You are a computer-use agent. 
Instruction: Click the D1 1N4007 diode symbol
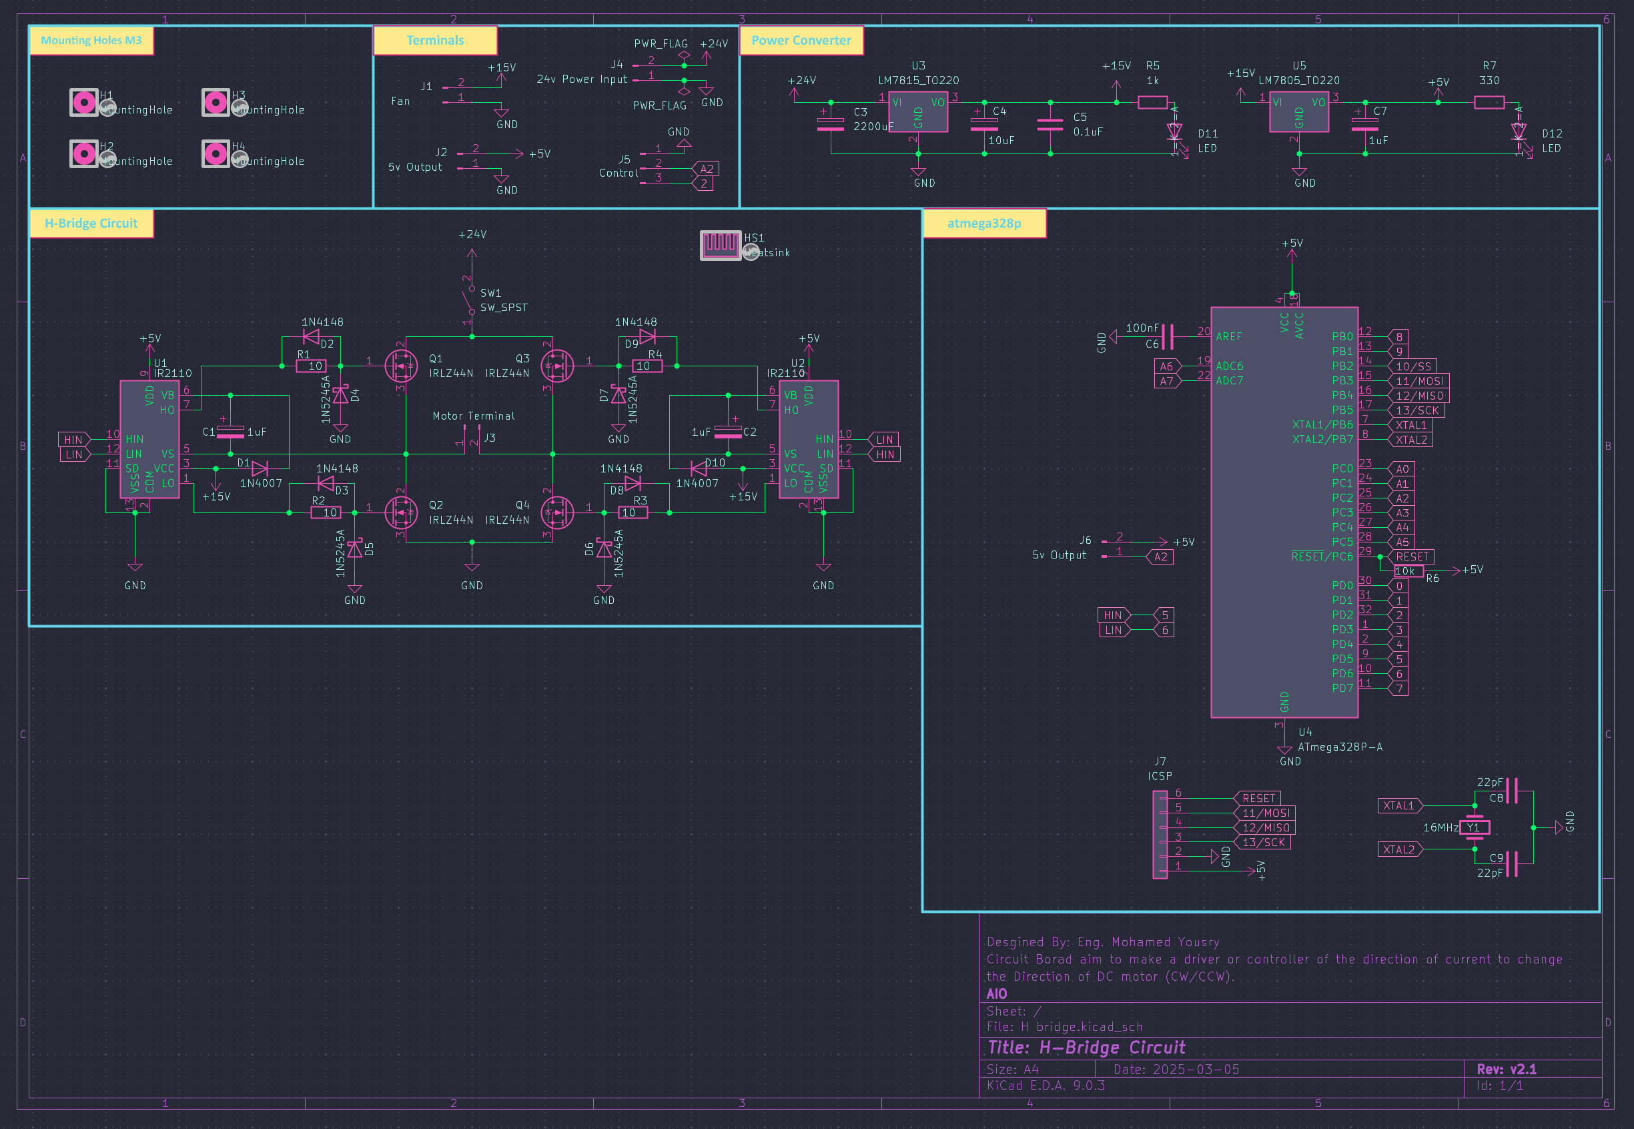coord(259,468)
